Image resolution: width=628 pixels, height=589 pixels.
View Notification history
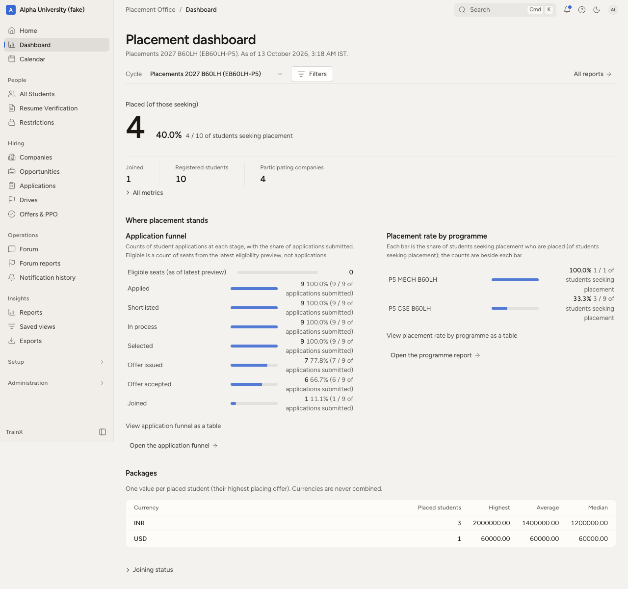pos(56,277)
